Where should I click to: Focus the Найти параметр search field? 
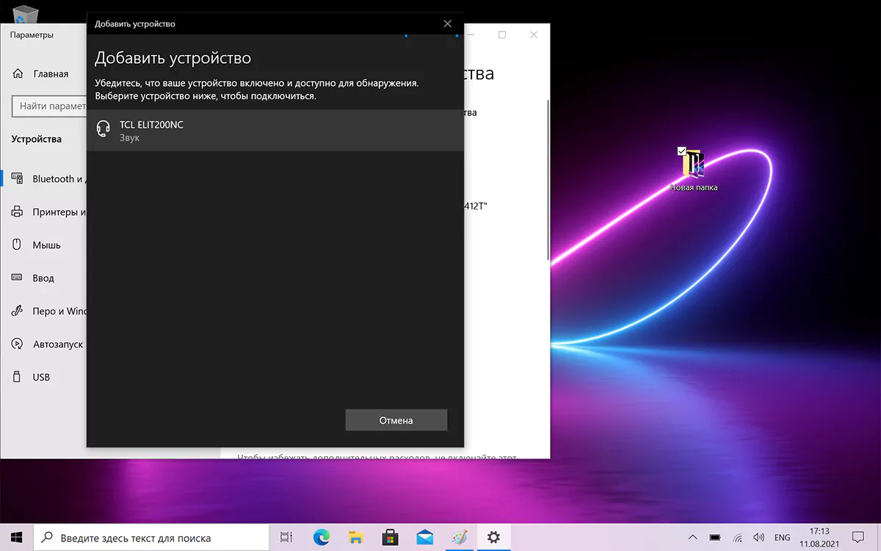(50, 106)
